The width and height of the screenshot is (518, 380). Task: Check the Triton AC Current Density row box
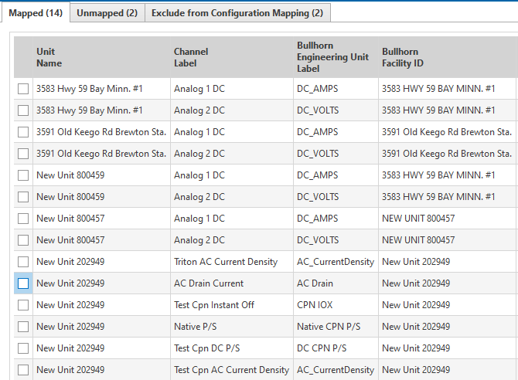pos(23,262)
